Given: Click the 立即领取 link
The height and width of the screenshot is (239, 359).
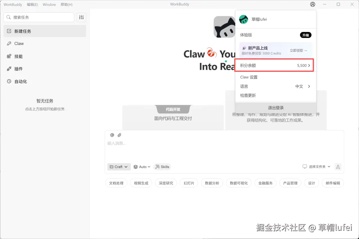Looking at the screenshot, I should 298,51.
